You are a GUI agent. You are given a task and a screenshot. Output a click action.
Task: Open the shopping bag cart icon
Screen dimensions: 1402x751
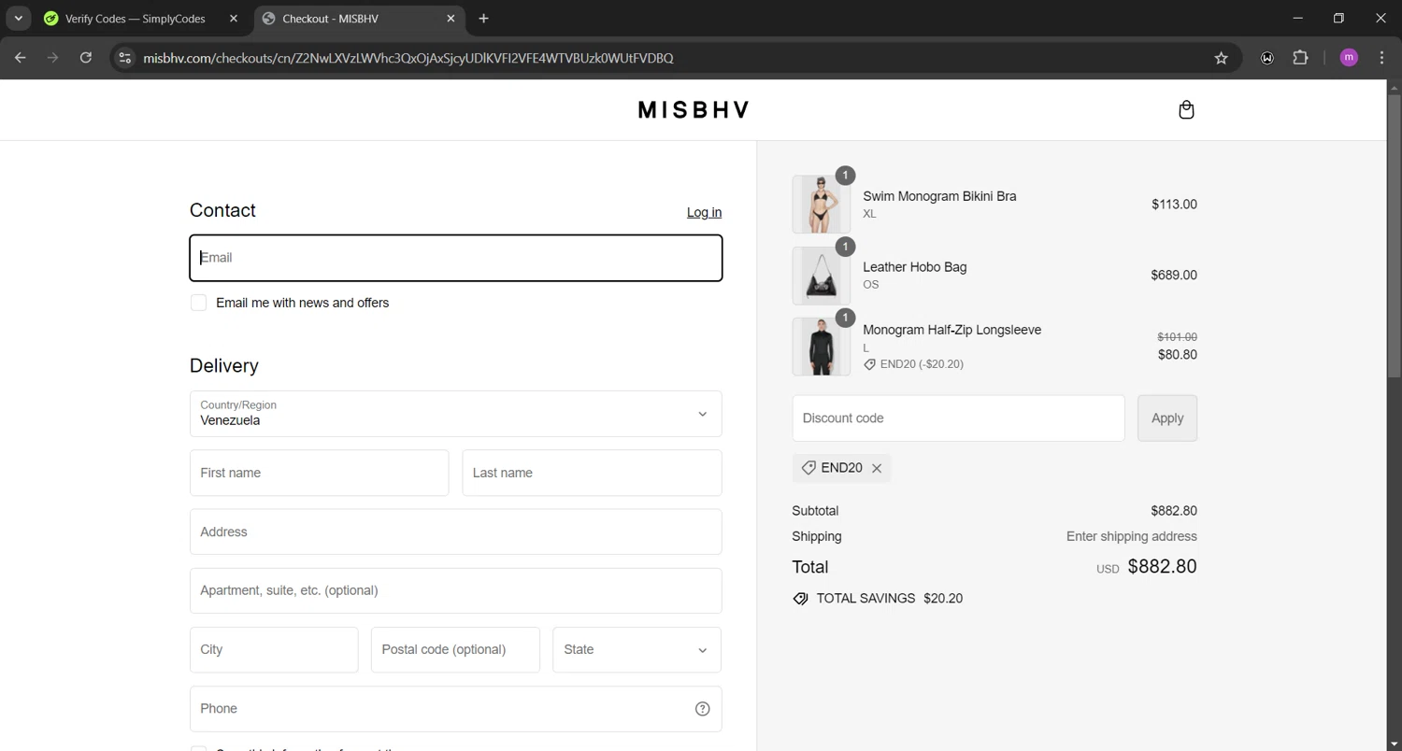1186,110
